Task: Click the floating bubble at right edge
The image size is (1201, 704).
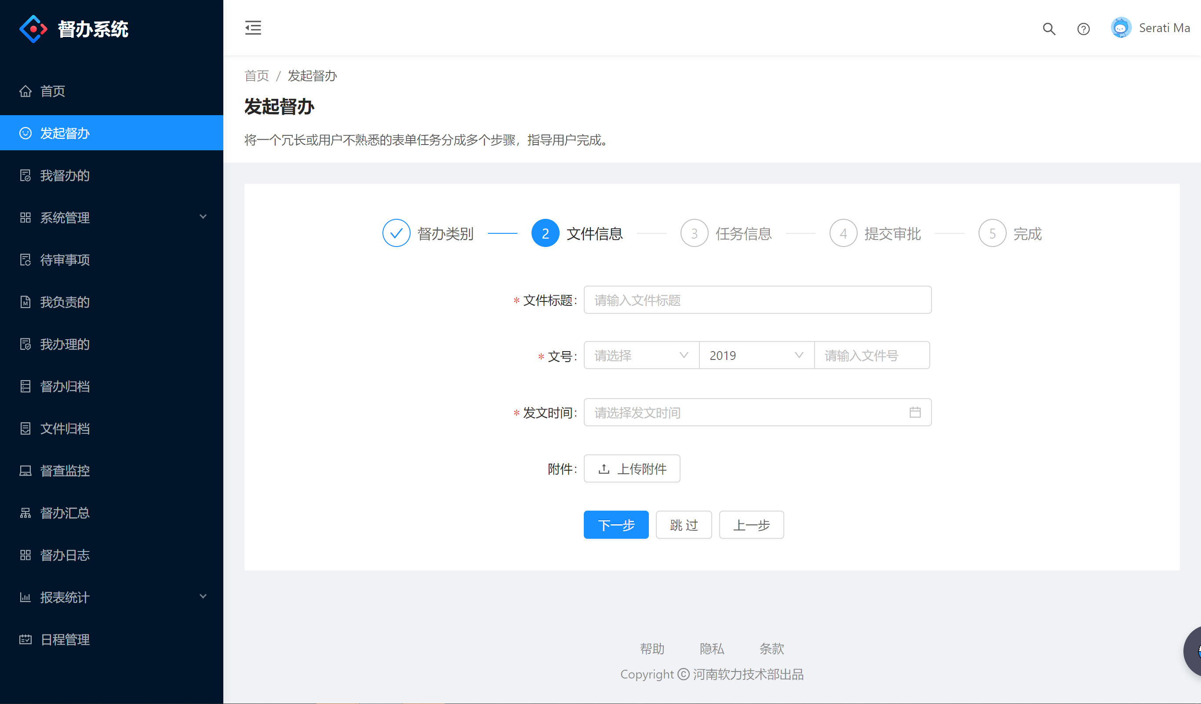Action: (1194, 651)
